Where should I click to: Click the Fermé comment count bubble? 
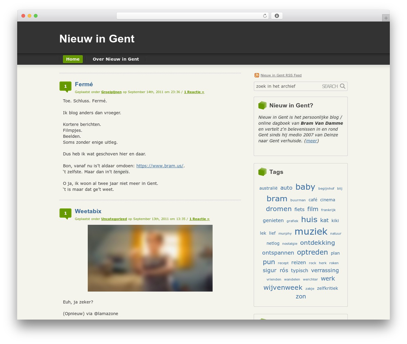click(66, 87)
